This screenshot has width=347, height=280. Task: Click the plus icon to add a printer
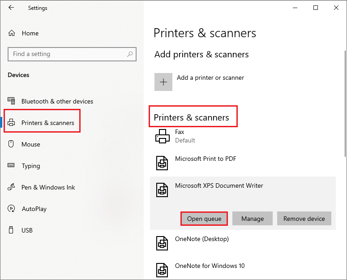[x=163, y=82]
